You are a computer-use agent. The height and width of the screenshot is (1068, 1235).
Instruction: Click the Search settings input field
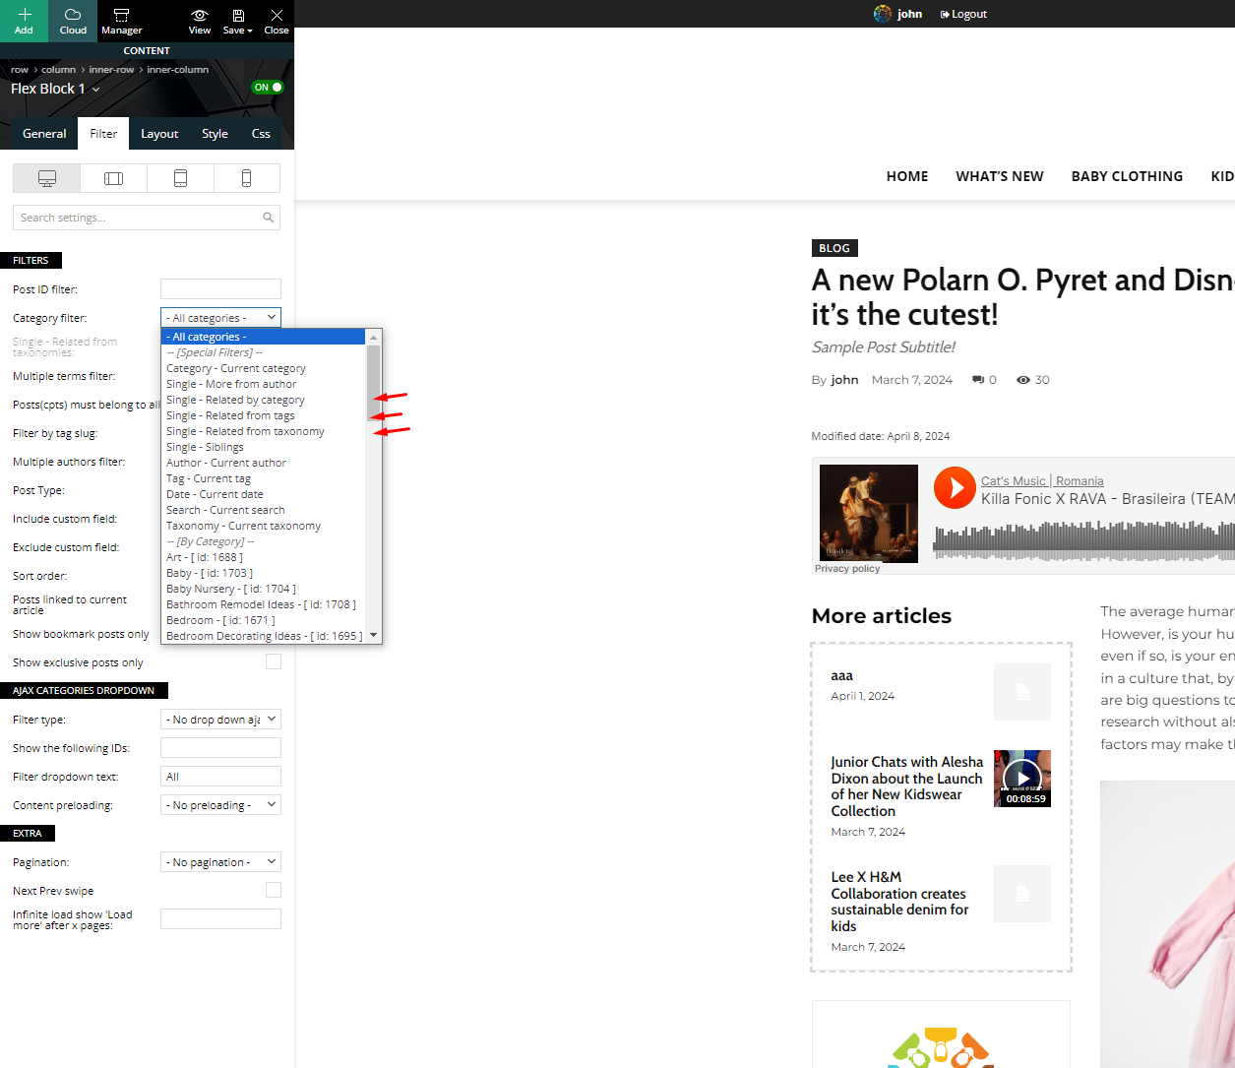click(147, 218)
